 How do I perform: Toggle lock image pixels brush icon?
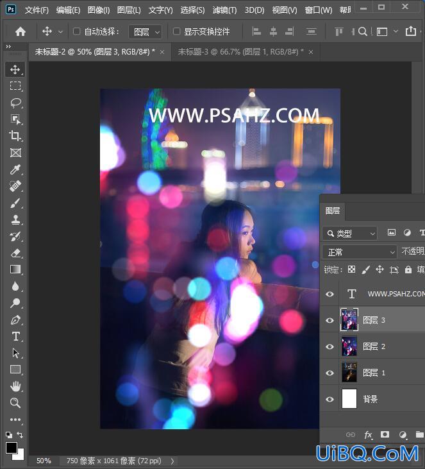[x=365, y=269]
